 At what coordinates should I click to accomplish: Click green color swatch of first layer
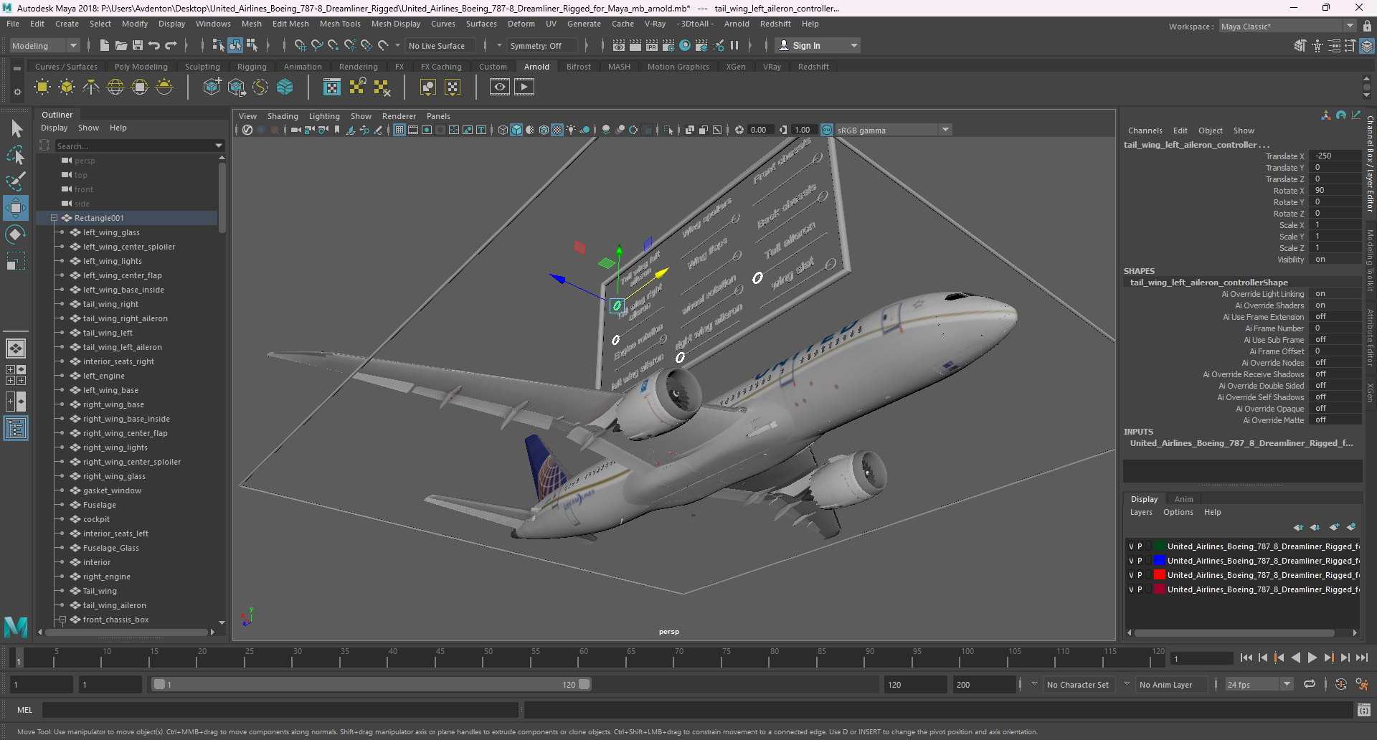pyautogui.click(x=1160, y=546)
